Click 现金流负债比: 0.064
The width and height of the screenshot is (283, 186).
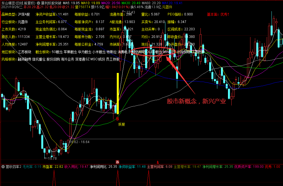(51, 29)
